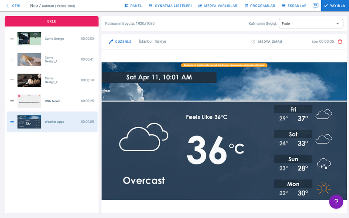Click the Medya Varlıkları icon

click(x=200, y=6)
